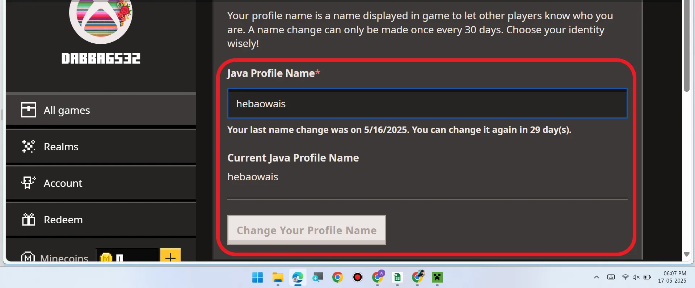This screenshot has width=695, height=288.
Task: Click the Minecoins coin icon
Action: point(106,257)
